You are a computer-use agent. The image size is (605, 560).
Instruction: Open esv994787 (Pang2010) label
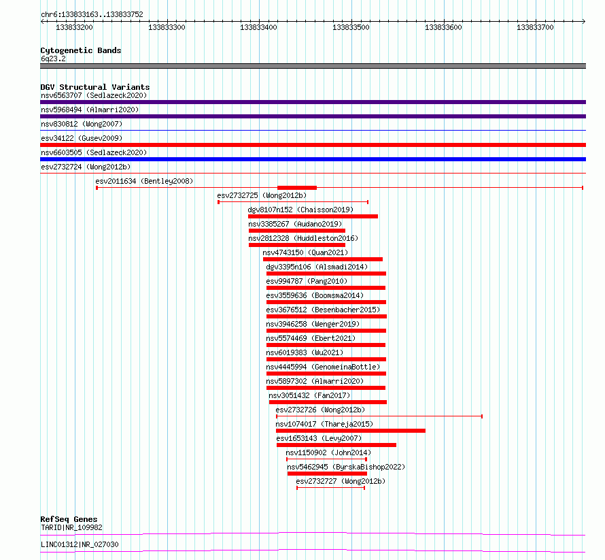point(307,281)
